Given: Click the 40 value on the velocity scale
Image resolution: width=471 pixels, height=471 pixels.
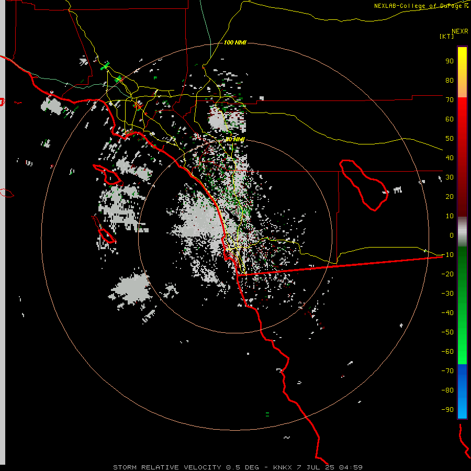Looking at the screenshot, I should tap(450, 158).
